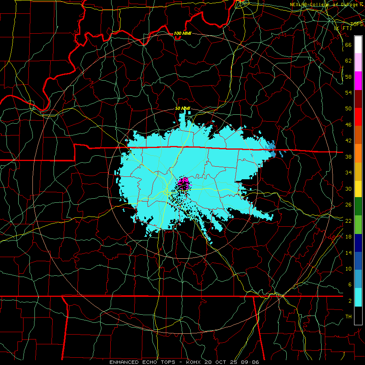Click the legend value 54
Viewport: 365px width, 365px height.
pyautogui.click(x=348, y=92)
